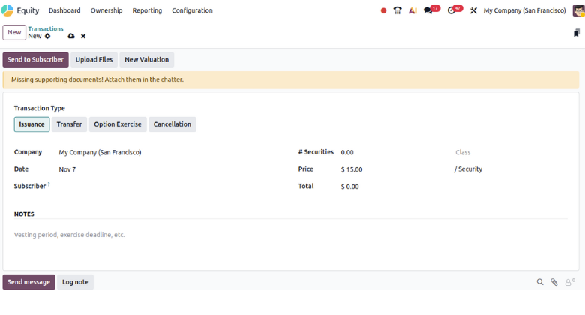The image size is (585, 315).
Task: Click the bookmark icon at top right
Action: point(576,33)
